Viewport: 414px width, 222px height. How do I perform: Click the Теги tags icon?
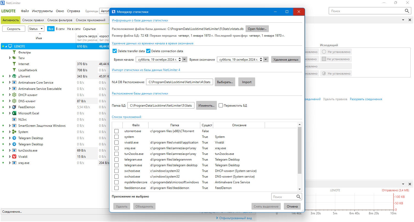[14, 58]
